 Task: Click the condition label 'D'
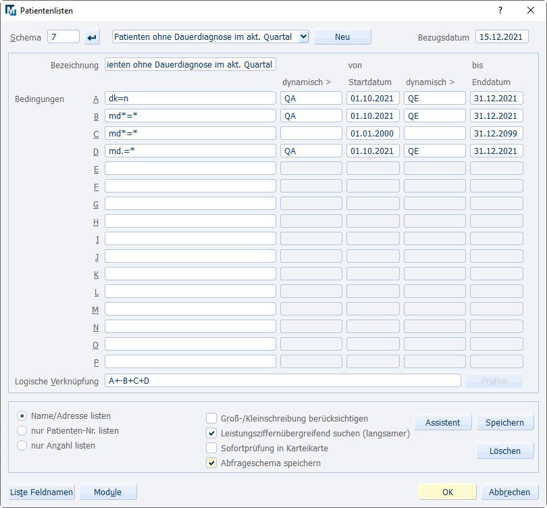point(96,152)
